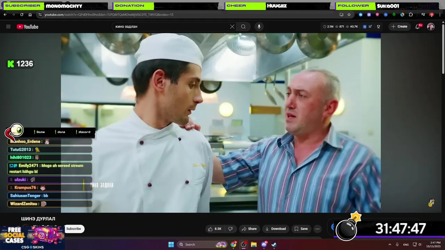This screenshot has height=250, width=445.
Task: Download the video
Action: (275, 229)
